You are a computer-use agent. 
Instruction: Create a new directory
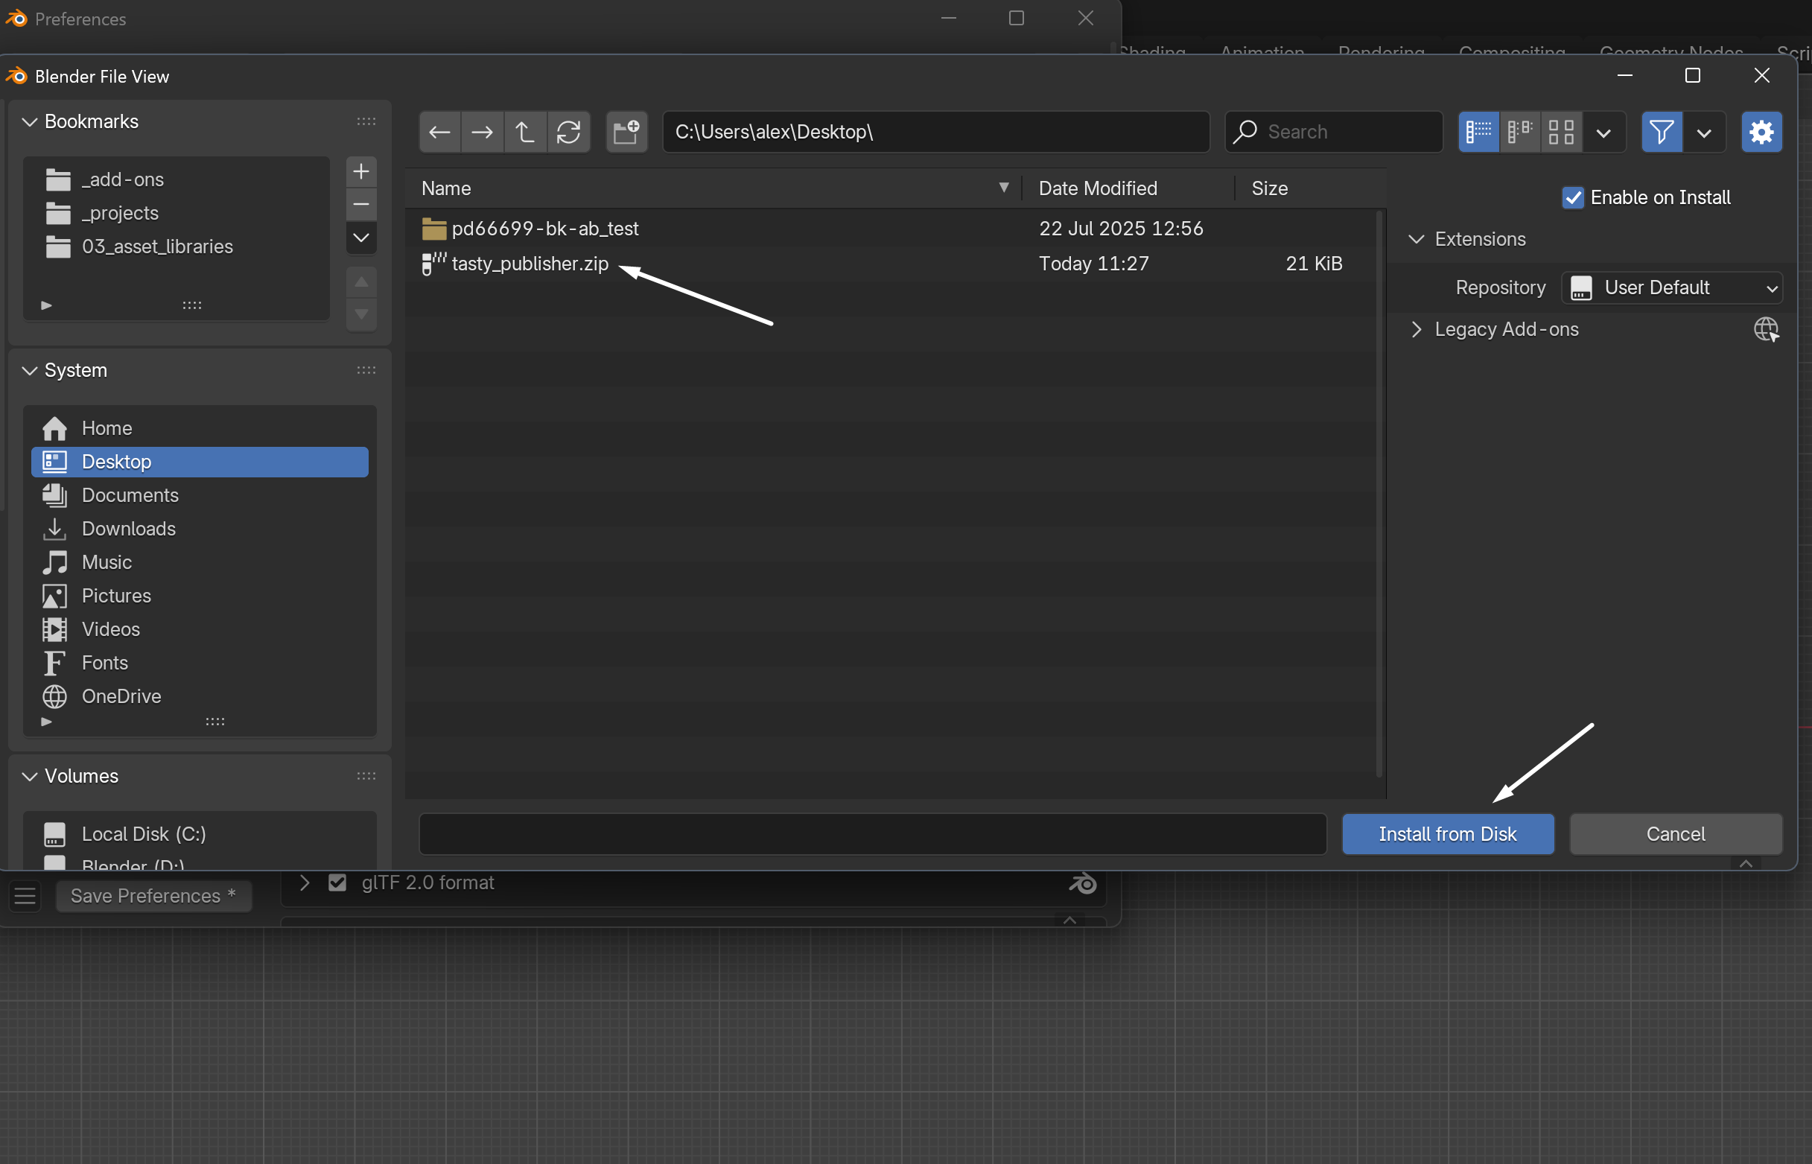[x=626, y=133]
